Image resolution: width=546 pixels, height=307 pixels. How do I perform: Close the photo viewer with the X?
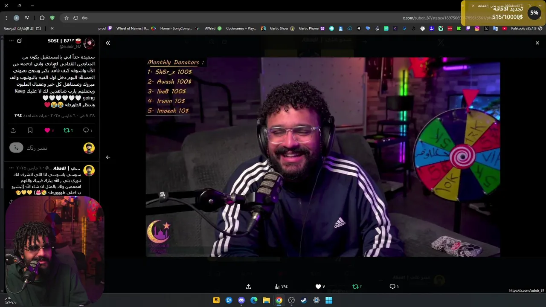pyautogui.click(x=537, y=43)
